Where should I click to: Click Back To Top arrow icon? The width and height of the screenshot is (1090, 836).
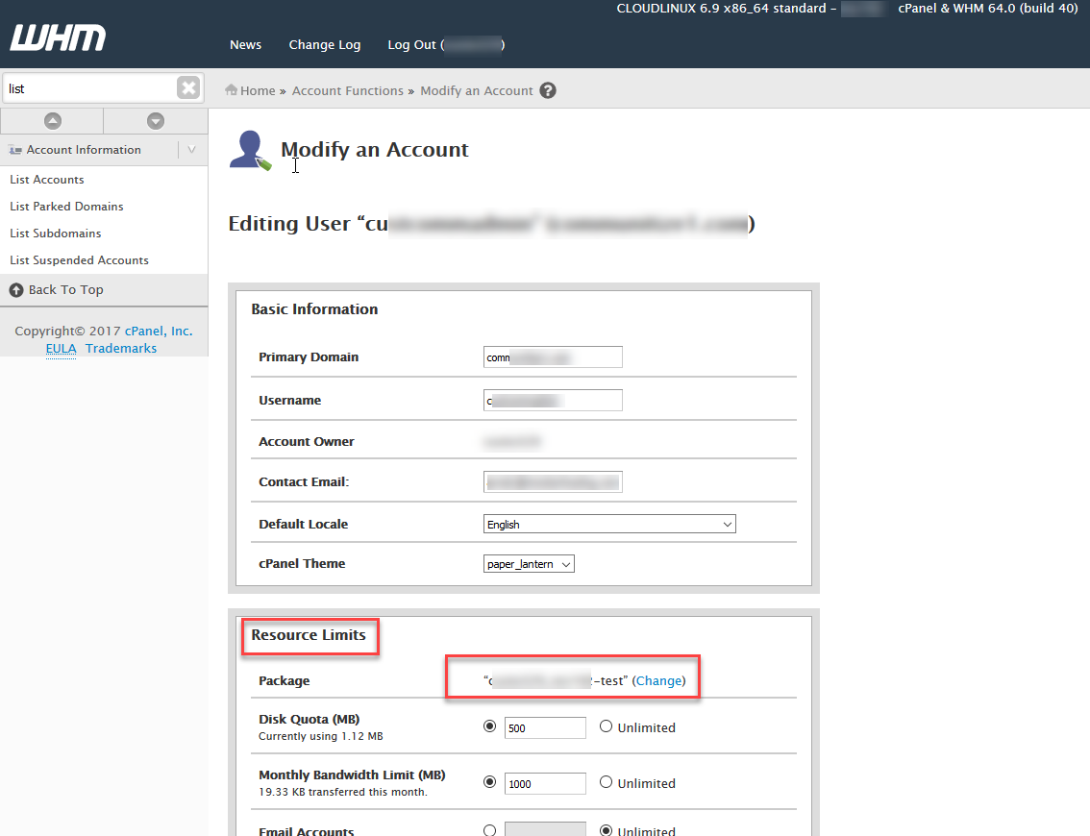pyautogui.click(x=16, y=290)
